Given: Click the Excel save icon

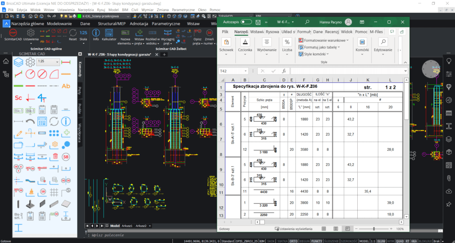Looking at the screenshot, I should (258, 21).
